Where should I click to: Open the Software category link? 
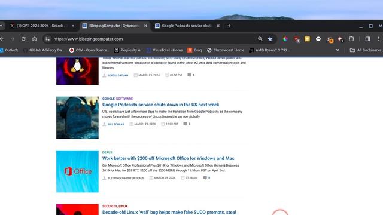124,99
